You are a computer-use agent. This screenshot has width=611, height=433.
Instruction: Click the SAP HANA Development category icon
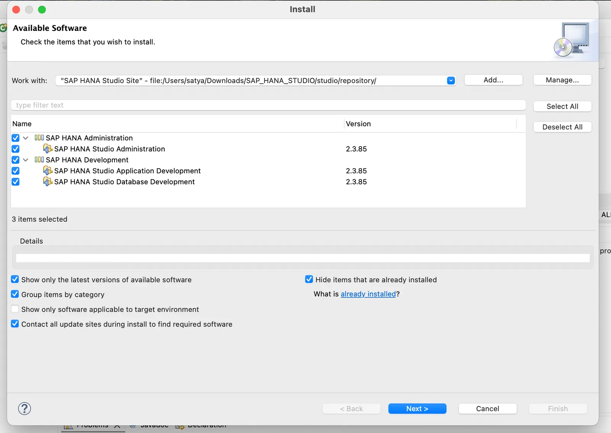coord(39,160)
